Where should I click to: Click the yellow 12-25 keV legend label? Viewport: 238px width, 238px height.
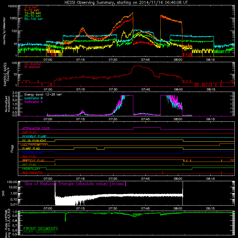33,13
